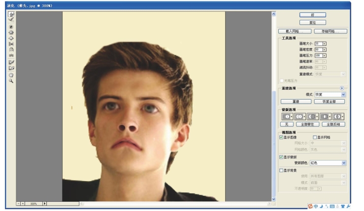Viewport: 364px width, 211px height.
Task: Click the 全部反相 invert all button
Action: click(333, 125)
